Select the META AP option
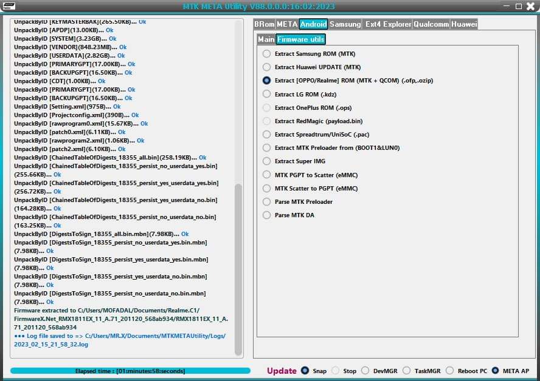Viewport: 540px width, 381px height. tap(495, 370)
